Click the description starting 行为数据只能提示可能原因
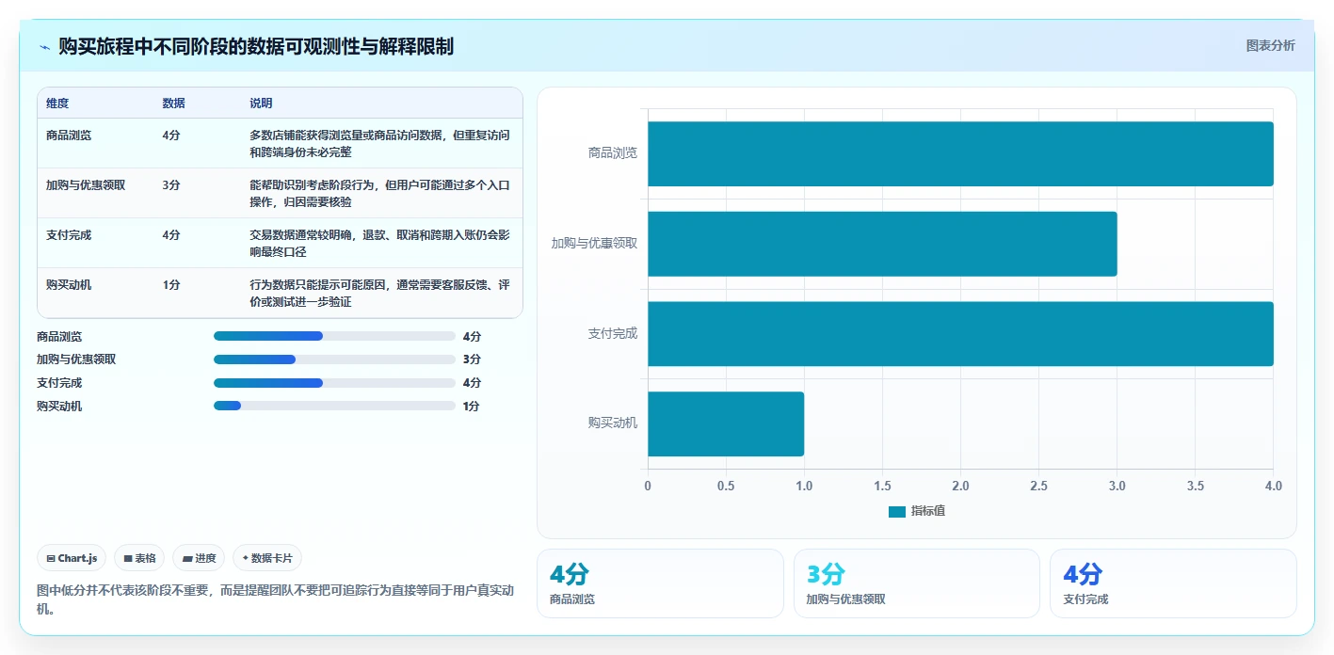The image size is (1334, 655). pyautogui.click(x=380, y=293)
